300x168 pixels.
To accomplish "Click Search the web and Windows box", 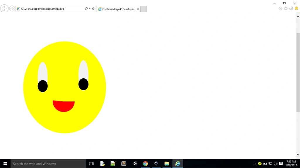I will (x=48, y=164).
